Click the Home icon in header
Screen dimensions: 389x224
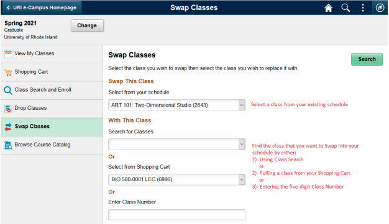[328, 8]
